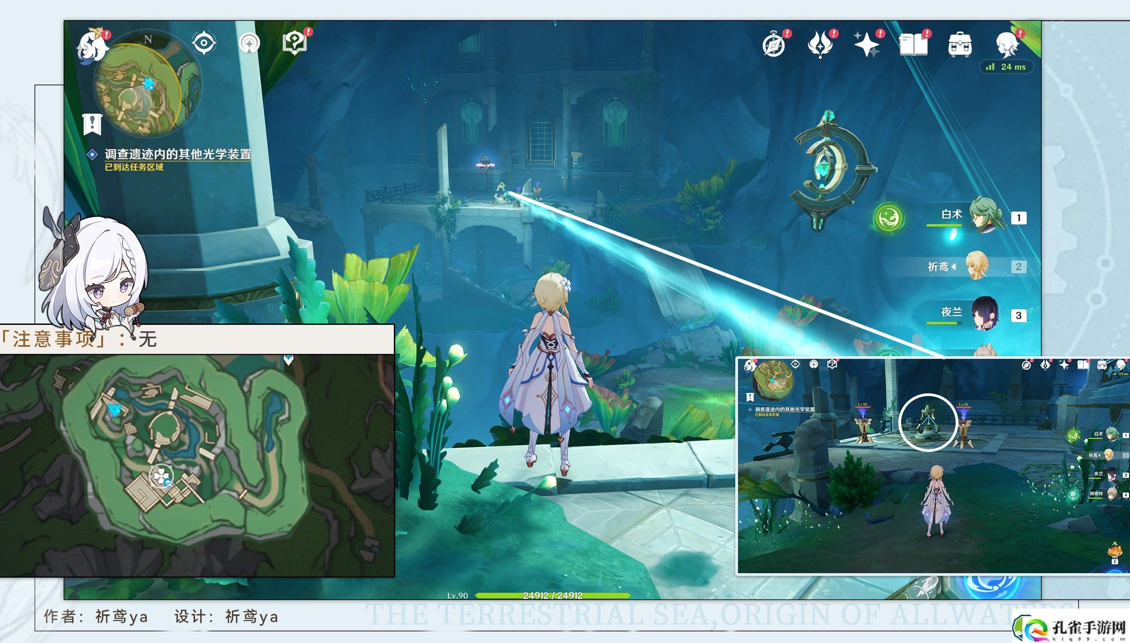Screen dimensions: 1130x643
Task: Click the waypoint pin on the large map
Action: 289,359
